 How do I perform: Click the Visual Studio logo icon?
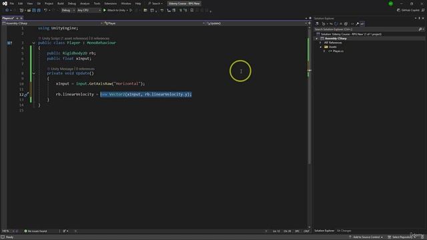(5, 3)
